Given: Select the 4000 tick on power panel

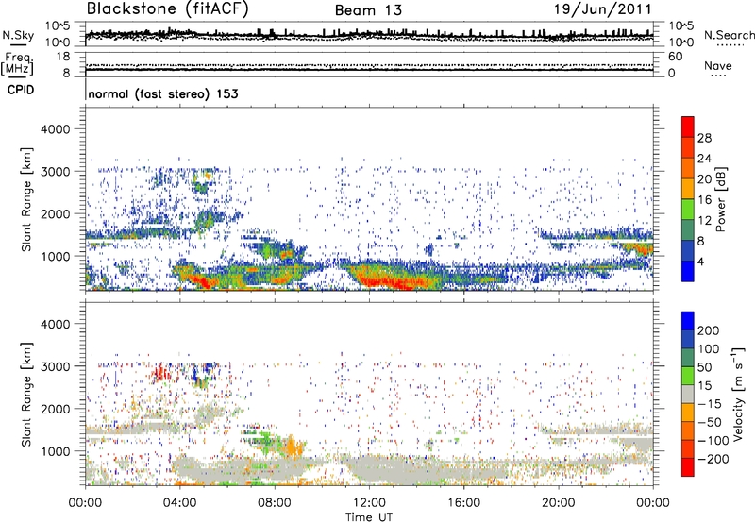Looking at the screenshot, I should pos(55,129).
